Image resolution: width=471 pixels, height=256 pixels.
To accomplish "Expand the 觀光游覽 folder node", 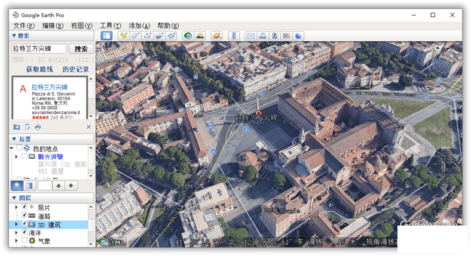I will (x=17, y=156).
